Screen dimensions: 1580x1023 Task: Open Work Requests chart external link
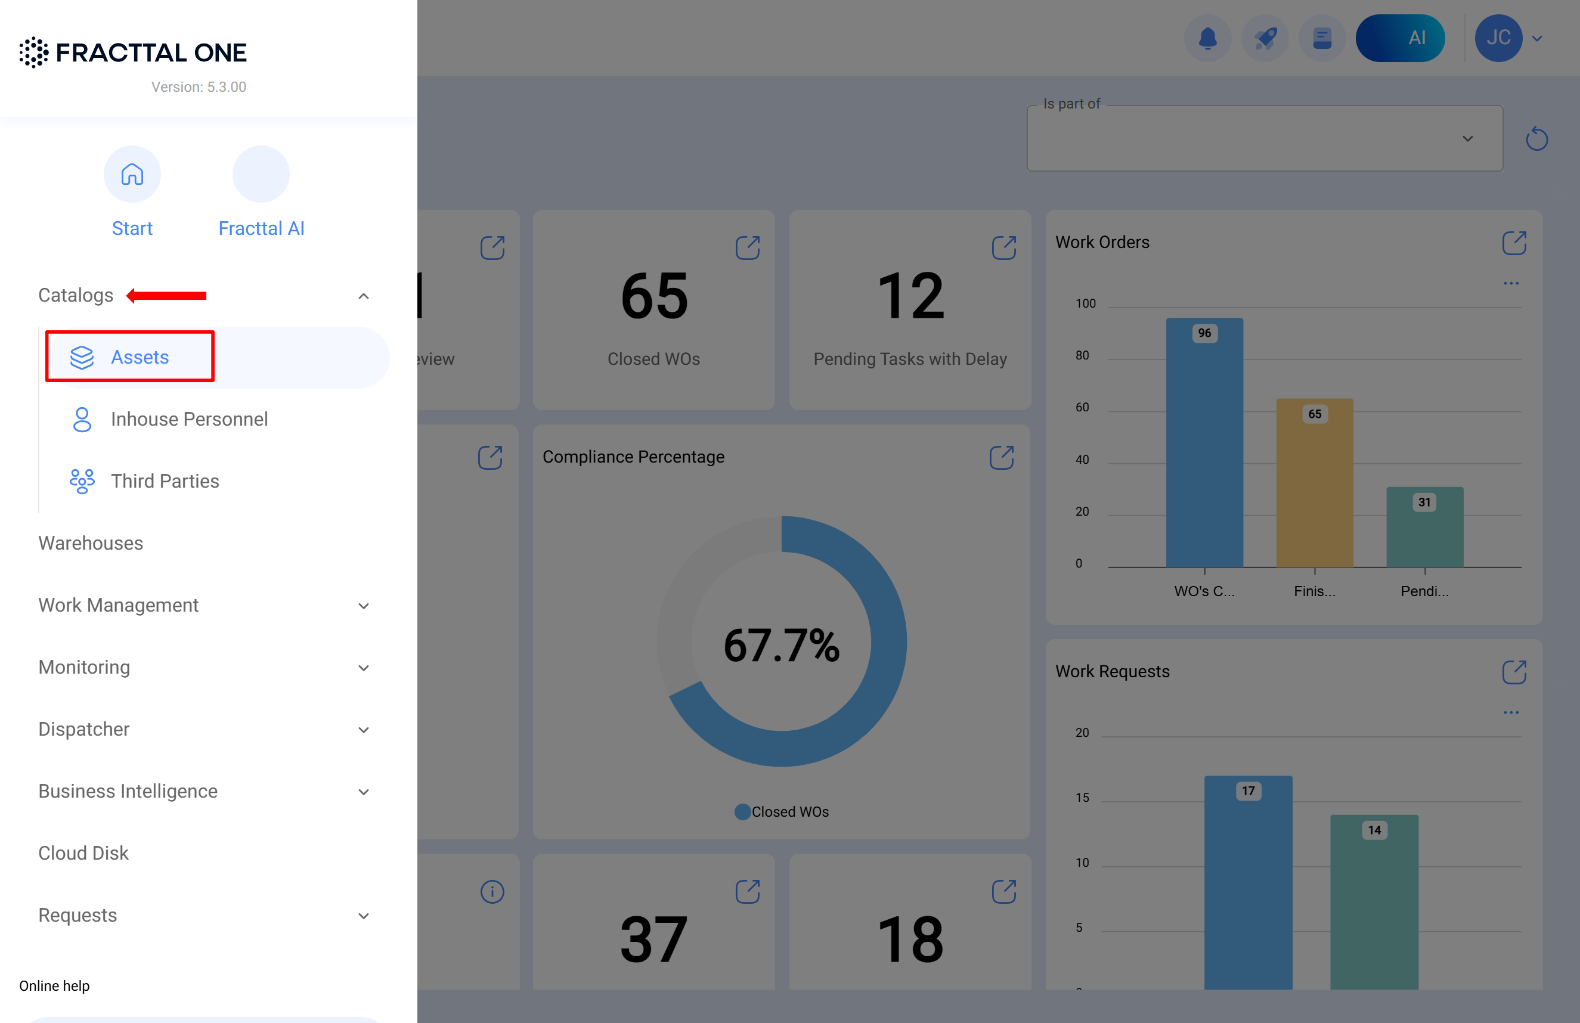click(x=1514, y=672)
